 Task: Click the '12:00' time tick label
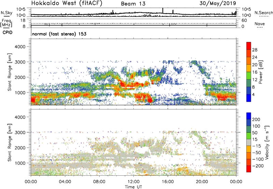pos(133,182)
